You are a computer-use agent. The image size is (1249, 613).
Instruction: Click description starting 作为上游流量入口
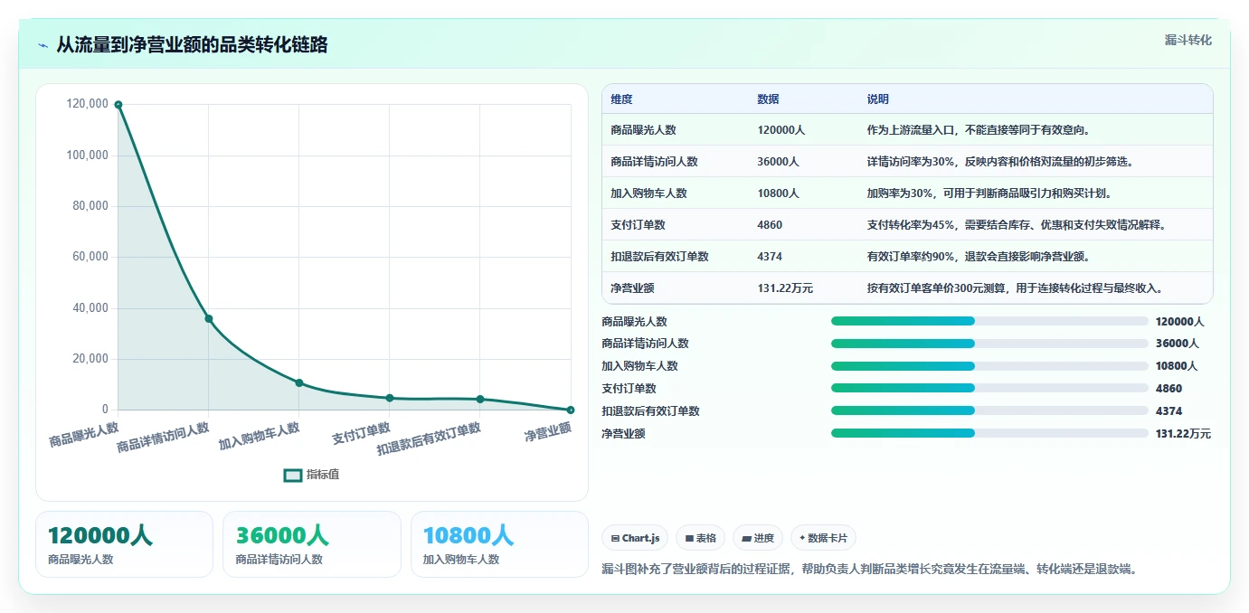point(979,130)
